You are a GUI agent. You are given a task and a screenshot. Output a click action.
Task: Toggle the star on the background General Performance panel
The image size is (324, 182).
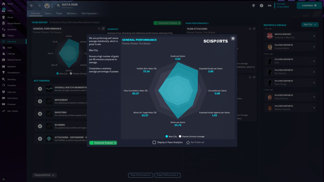[99, 29]
